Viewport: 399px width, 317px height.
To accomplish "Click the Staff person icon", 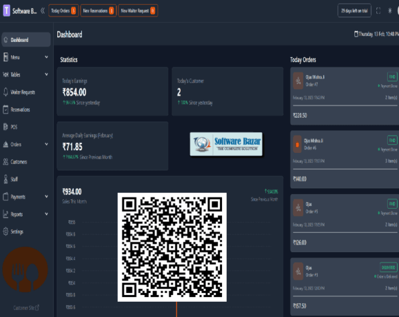I will pyautogui.click(x=5, y=179).
